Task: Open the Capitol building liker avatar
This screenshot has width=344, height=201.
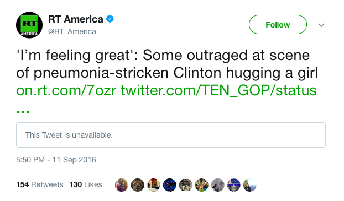Action: [233, 185]
